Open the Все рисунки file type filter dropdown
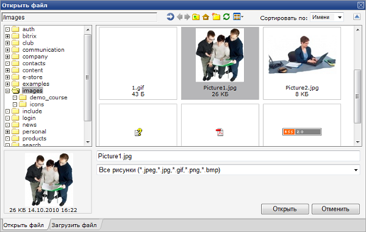 pyautogui.click(x=228, y=170)
